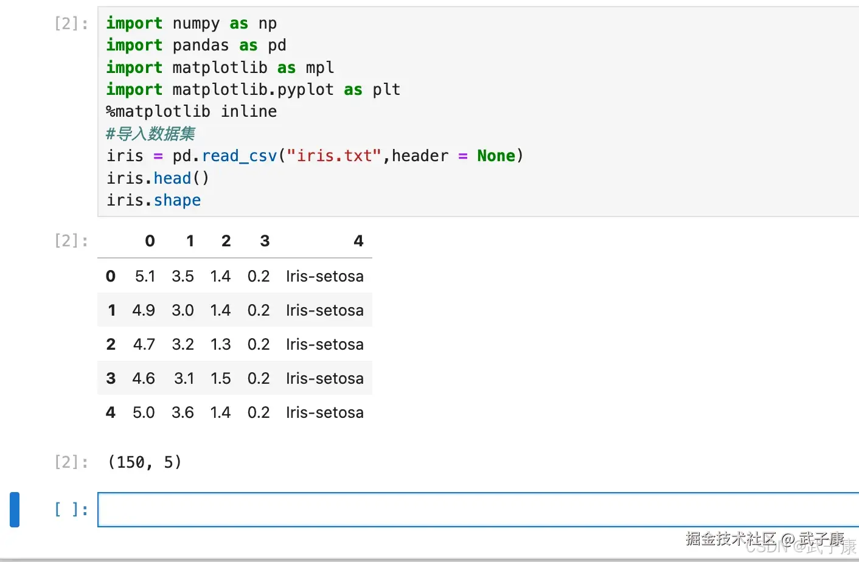The image size is (859, 562).
Task: Click the 'import matplotlib.pyplot as plt' line
Action: coord(252,90)
